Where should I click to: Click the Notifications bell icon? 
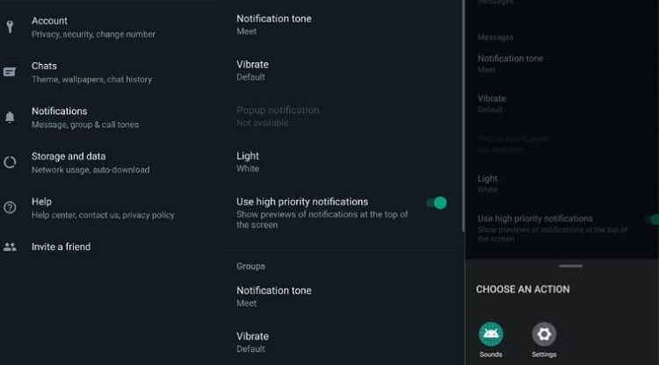tap(10, 117)
